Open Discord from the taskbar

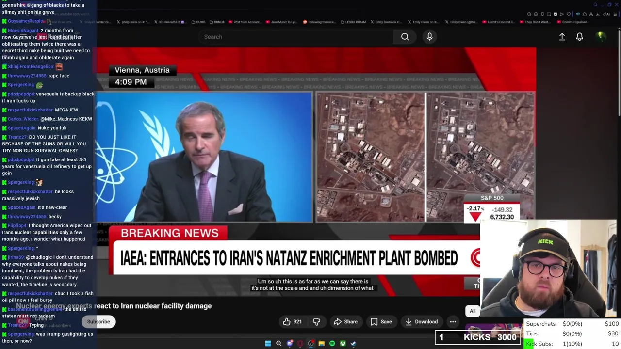coord(290,344)
